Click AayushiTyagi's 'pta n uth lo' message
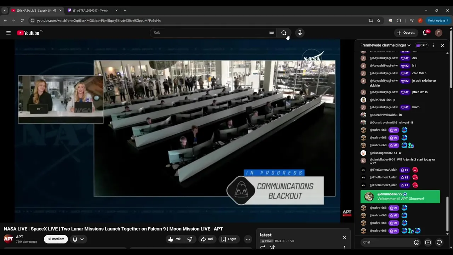 click(420, 92)
